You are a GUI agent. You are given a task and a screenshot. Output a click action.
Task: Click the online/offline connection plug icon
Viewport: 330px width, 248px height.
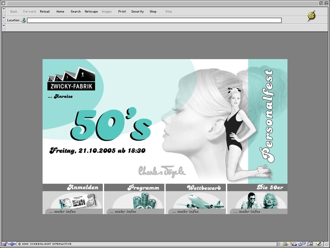pos(12,244)
